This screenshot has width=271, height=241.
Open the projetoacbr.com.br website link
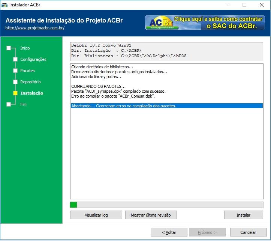click(x=35, y=28)
